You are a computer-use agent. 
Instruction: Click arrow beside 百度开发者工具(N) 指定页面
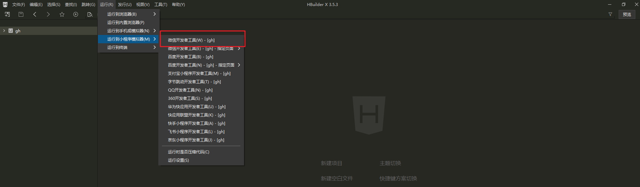tap(239, 65)
